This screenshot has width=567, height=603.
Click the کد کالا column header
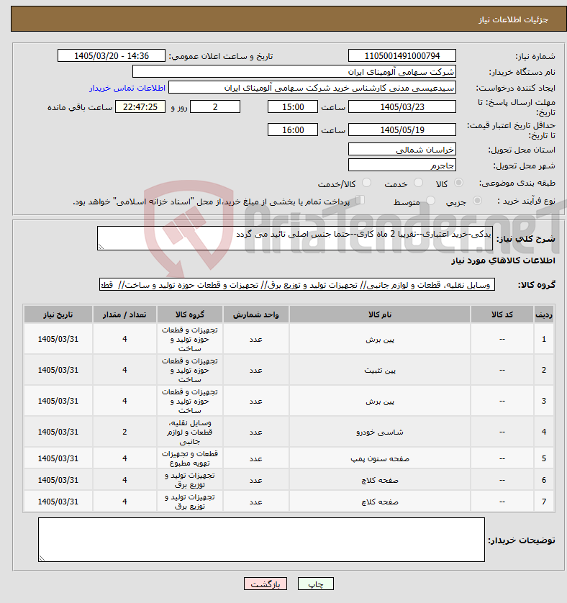502,314
